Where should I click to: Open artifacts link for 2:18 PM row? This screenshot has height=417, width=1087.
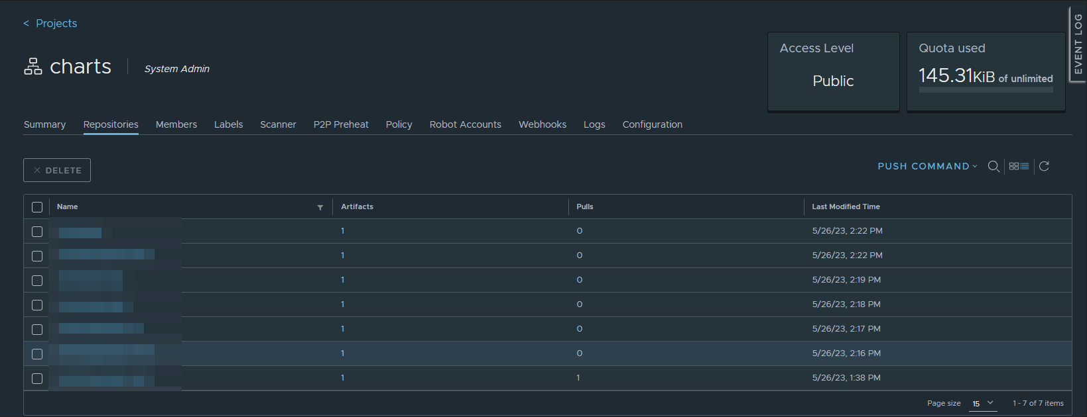(x=342, y=304)
